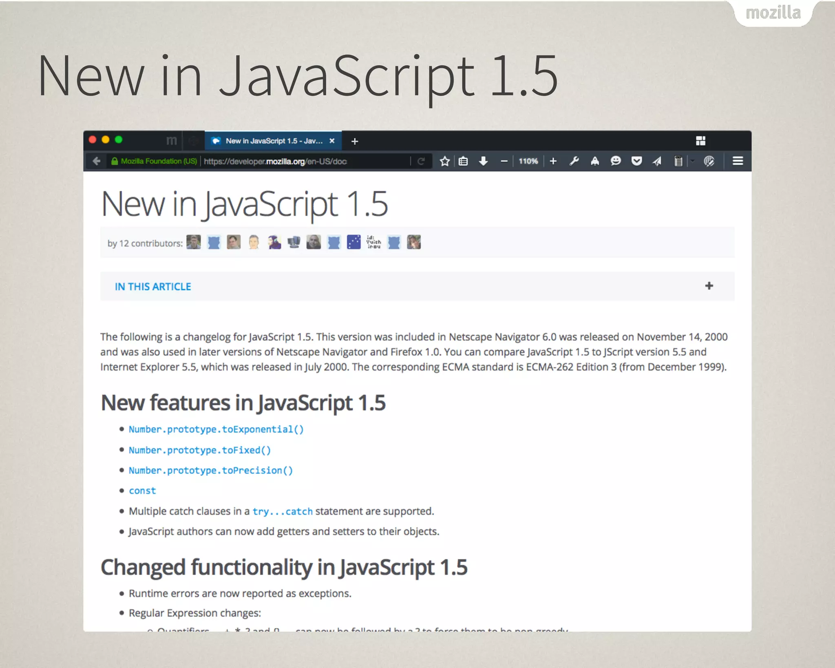Click the first contributor avatar
The width and height of the screenshot is (835, 668).
194,242
